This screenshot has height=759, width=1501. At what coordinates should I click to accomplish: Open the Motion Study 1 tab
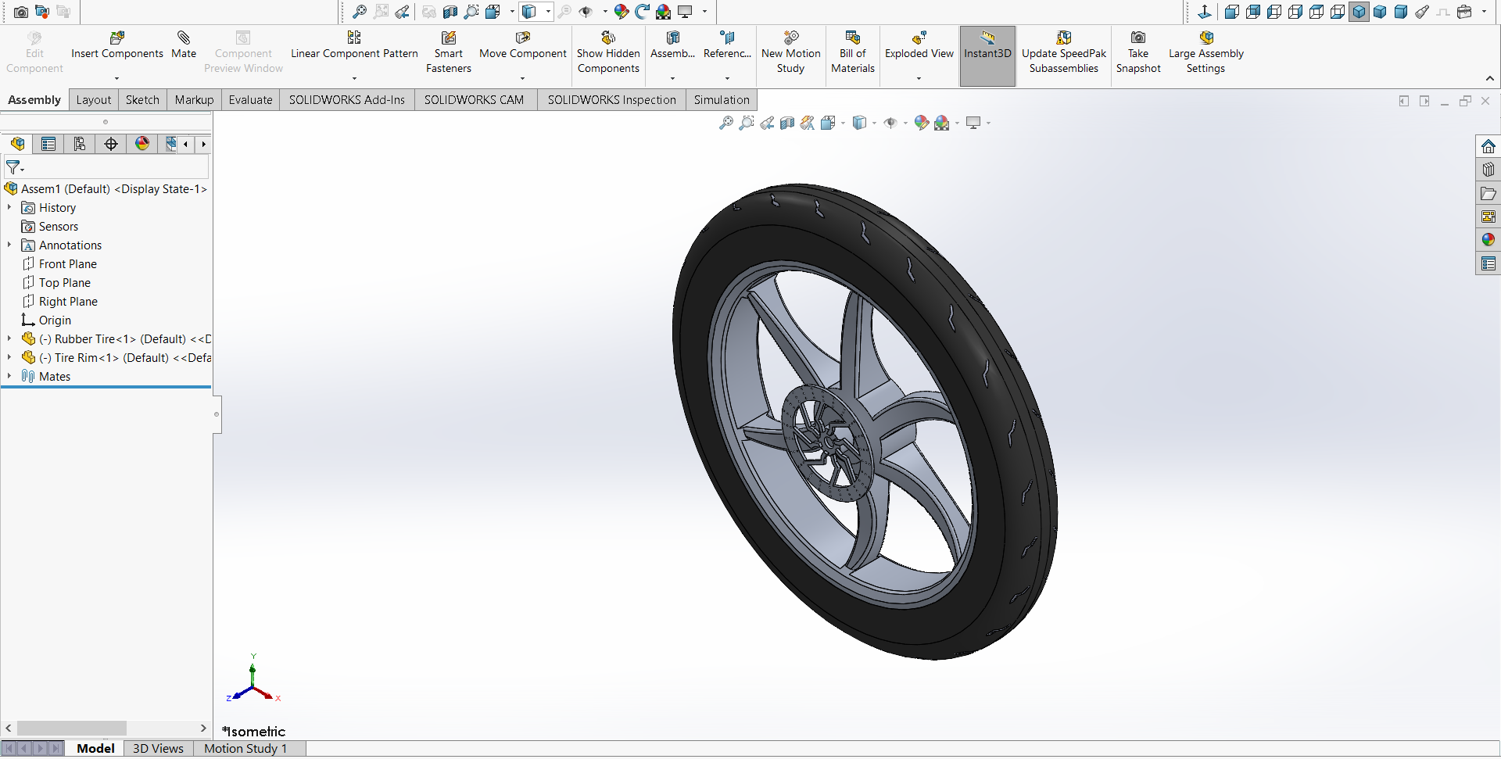coord(245,749)
